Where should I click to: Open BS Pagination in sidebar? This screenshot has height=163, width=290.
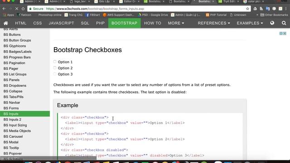(14, 63)
